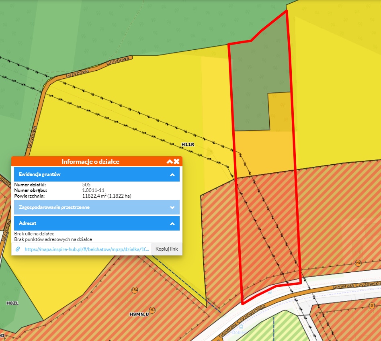Select address point marker 152
This screenshot has width=381, height=341.
(x=152, y=310)
